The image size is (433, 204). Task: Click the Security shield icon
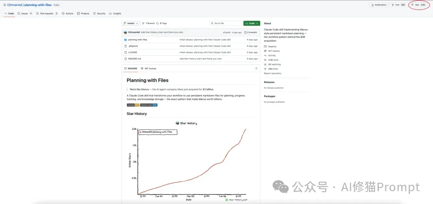click(95, 13)
